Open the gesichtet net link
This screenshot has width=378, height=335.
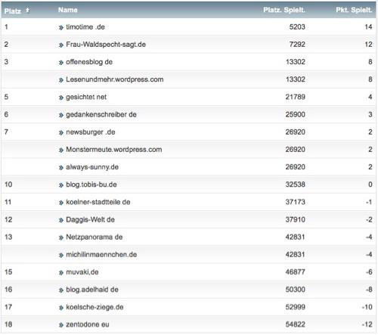tap(86, 97)
